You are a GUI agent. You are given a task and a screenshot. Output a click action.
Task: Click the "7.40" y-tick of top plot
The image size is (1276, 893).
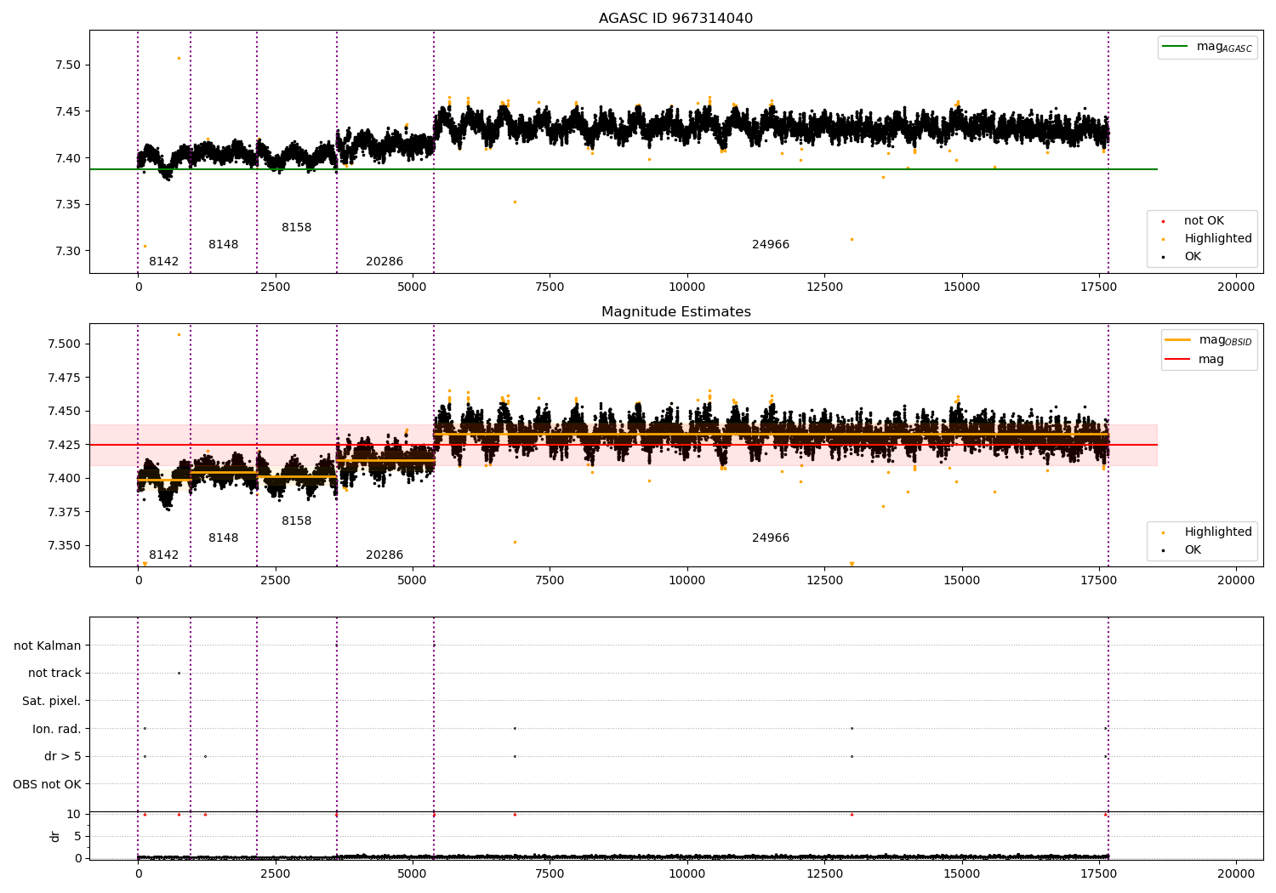coord(67,158)
